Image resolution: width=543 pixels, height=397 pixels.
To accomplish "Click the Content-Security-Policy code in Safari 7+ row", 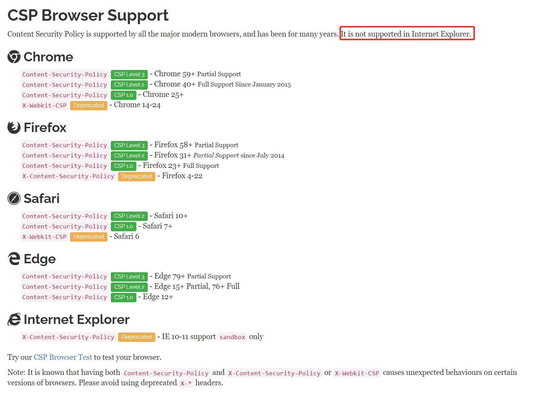I will [x=65, y=226].
